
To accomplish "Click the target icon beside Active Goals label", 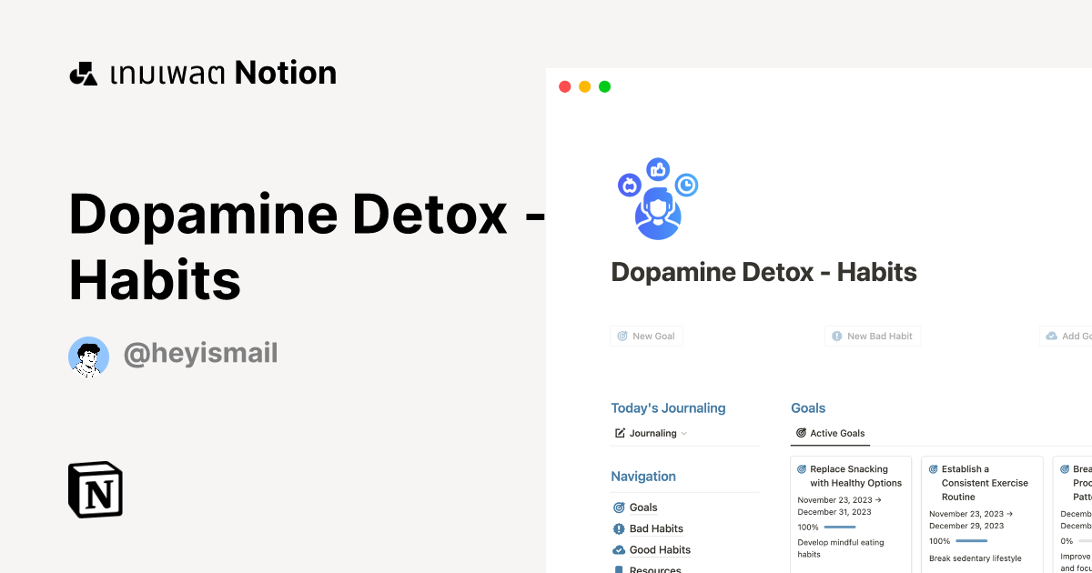I will pyautogui.click(x=802, y=433).
